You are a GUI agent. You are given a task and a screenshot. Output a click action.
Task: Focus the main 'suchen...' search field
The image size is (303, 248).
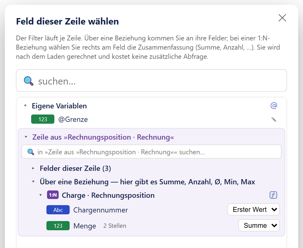pyautogui.click(x=151, y=81)
